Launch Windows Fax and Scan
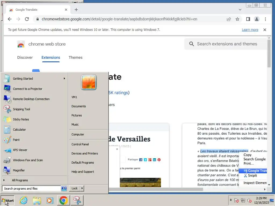Screen dimensions: 275x206 [x=34, y=160]
